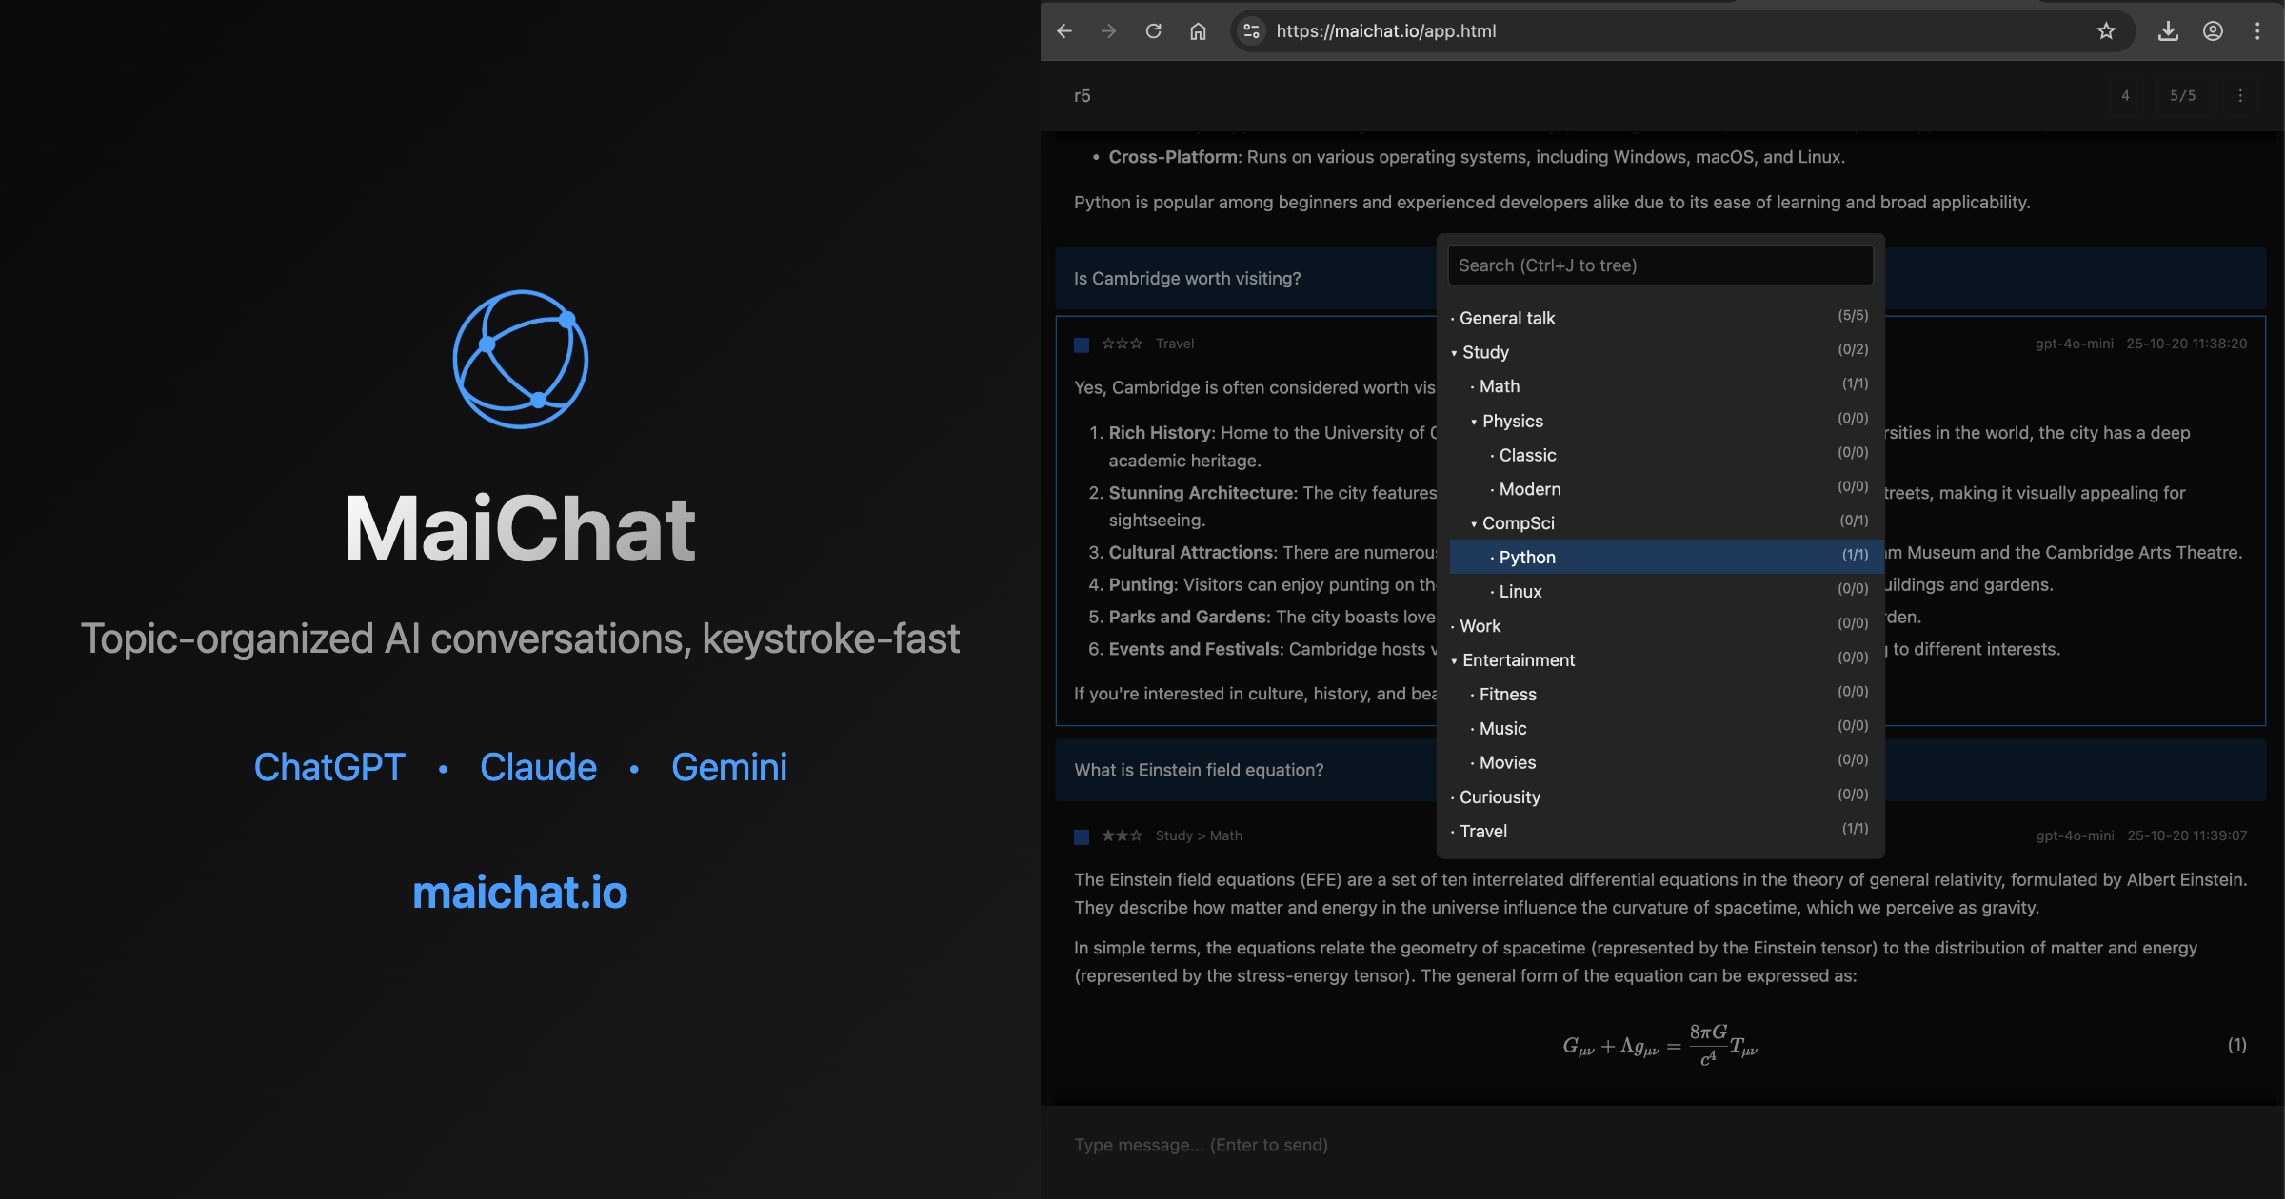The width and height of the screenshot is (2285, 1199).
Task: Reload the page with refresh icon
Action: (1153, 31)
